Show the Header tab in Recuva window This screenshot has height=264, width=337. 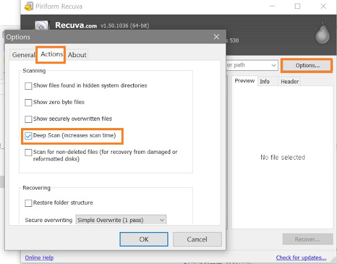point(290,82)
